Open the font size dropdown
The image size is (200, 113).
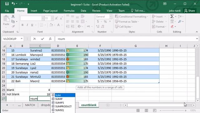(52, 18)
